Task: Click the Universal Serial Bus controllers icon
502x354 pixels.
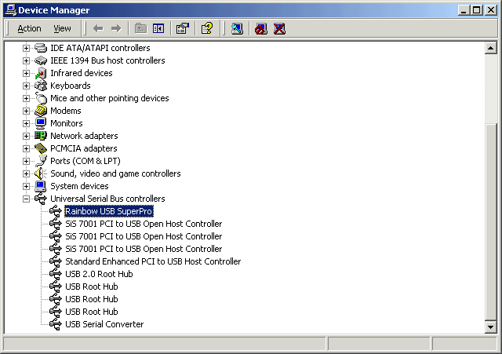Action: pos(41,199)
